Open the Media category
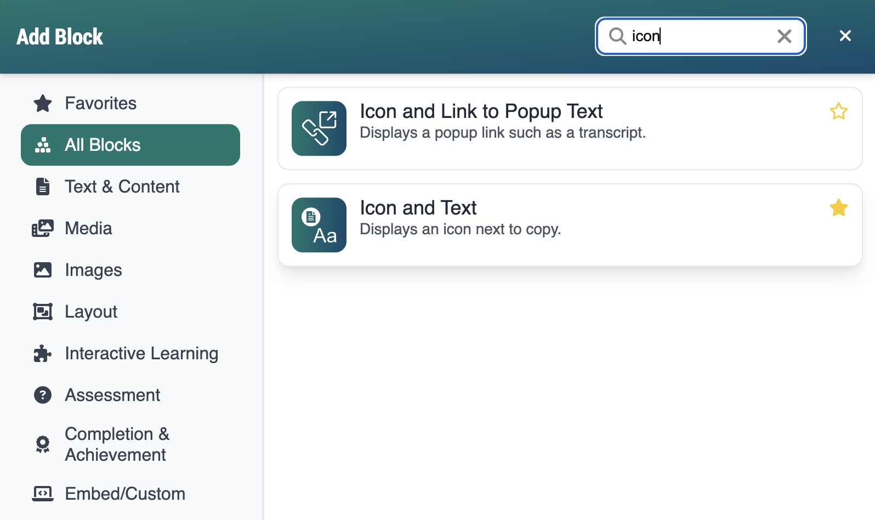The image size is (875, 520). (x=130, y=228)
